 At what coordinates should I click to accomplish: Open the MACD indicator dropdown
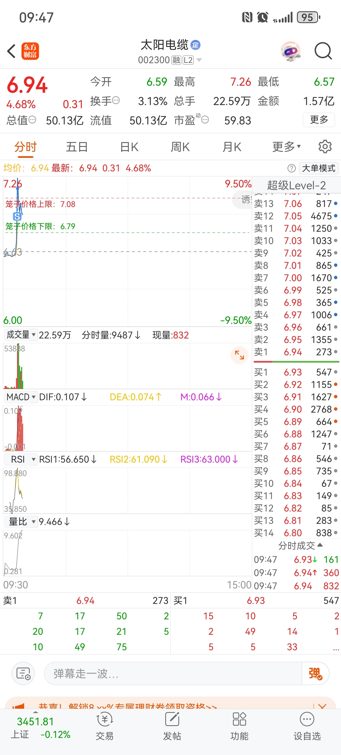(x=21, y=397)
